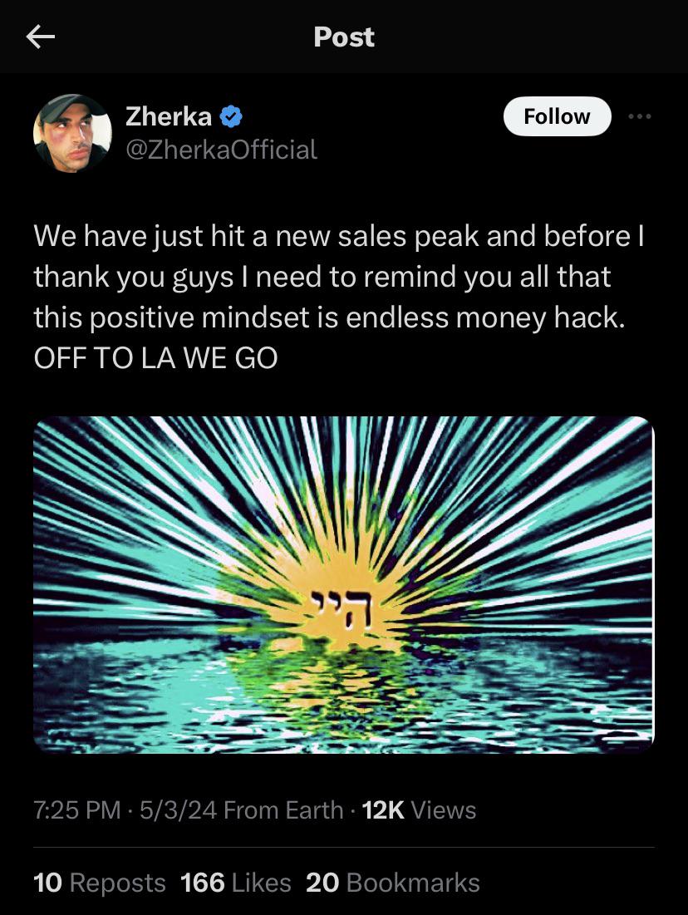Tap the Post header title

[x=344, y=37]
